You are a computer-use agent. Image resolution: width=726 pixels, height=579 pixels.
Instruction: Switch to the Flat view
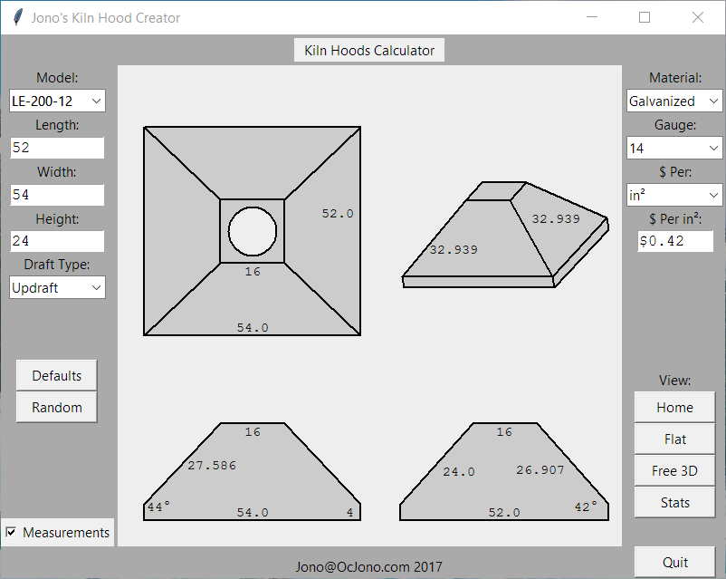(674, 439)
